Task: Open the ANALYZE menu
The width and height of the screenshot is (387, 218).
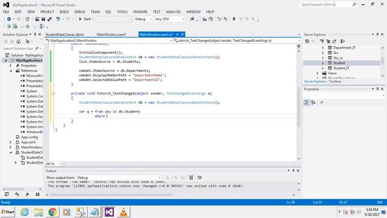Action: pos(173,12)
